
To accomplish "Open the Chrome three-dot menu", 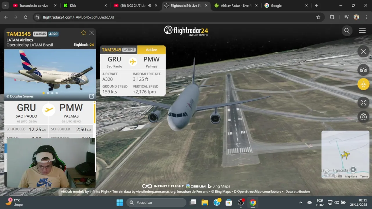I will click(366, 17).
